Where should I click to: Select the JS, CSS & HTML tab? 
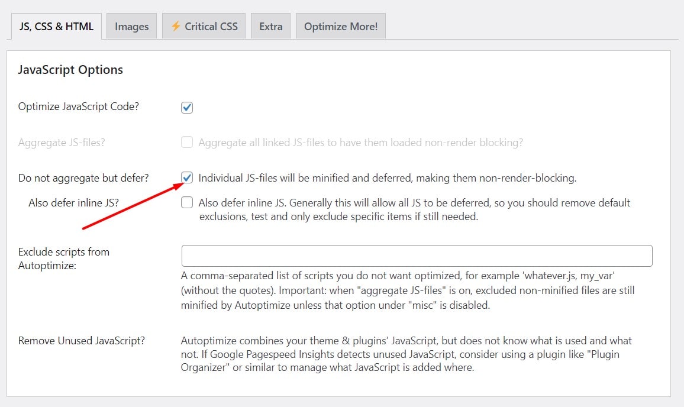point(56,25)
